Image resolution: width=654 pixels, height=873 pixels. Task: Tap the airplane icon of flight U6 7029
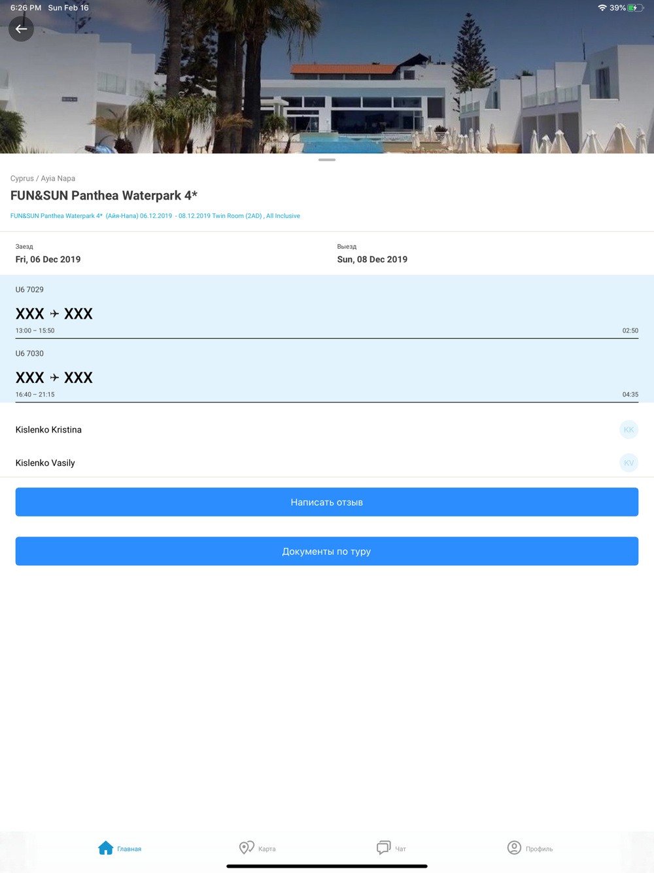[54, 314]
